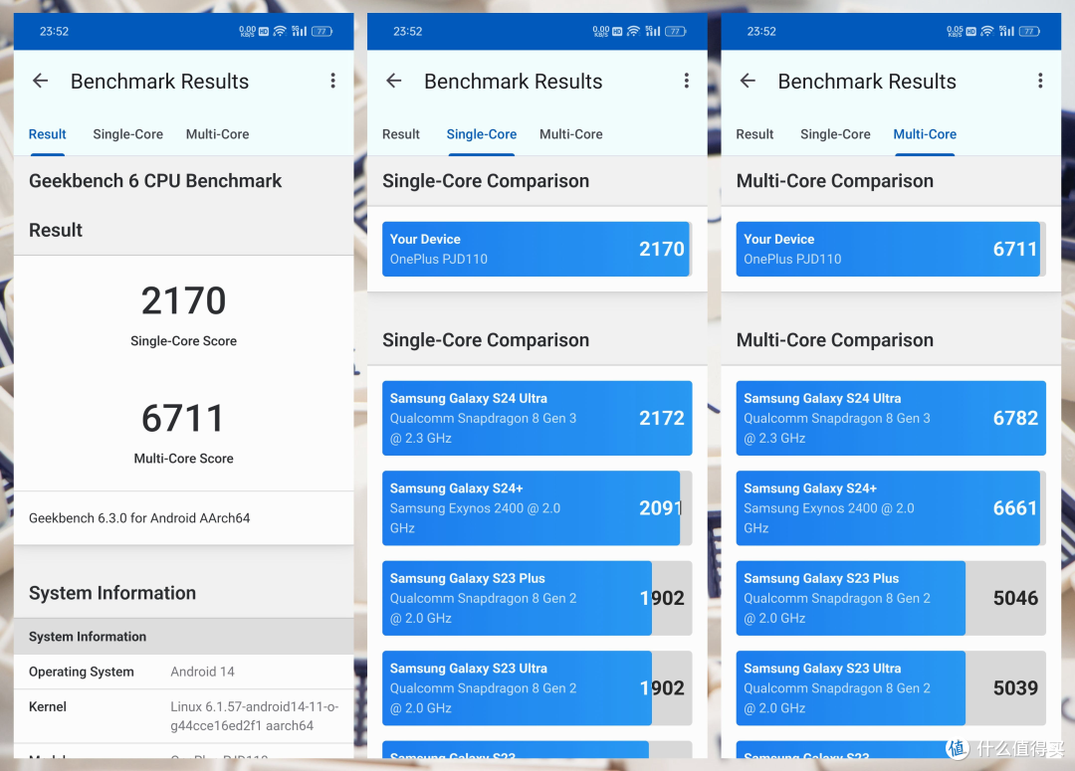Open three-dot overflow menu in left screen
Image resolution: width=1075 pixels, height=771 pixels.
click(333, 81)
